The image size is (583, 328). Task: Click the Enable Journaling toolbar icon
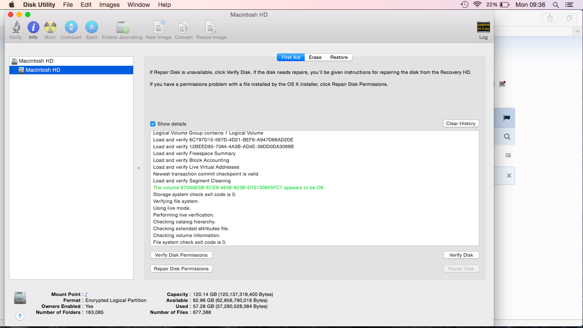[x=122, y=27]
